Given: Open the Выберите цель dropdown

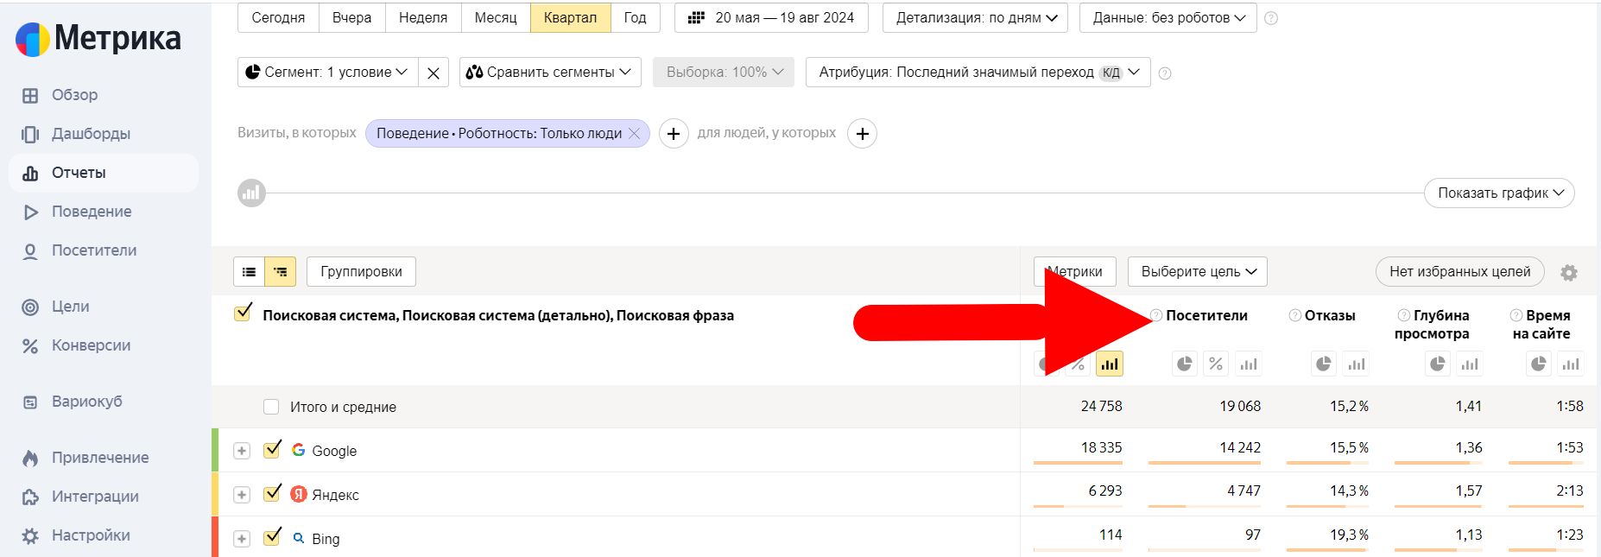Looking at the screenshot, I should coord(1198,271).
